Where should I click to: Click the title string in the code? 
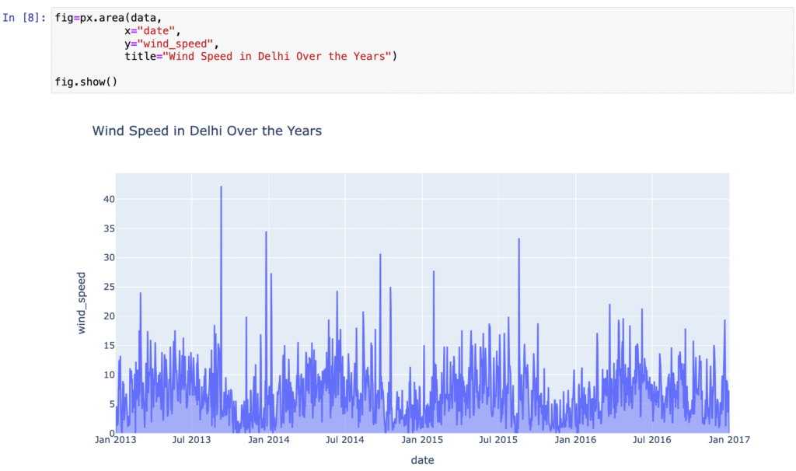click(x=277, y=56)
